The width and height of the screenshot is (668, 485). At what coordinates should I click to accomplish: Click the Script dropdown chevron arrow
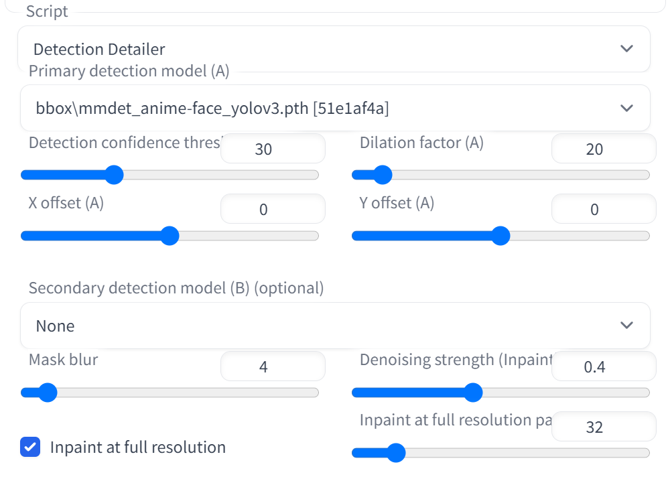(626, 48)
